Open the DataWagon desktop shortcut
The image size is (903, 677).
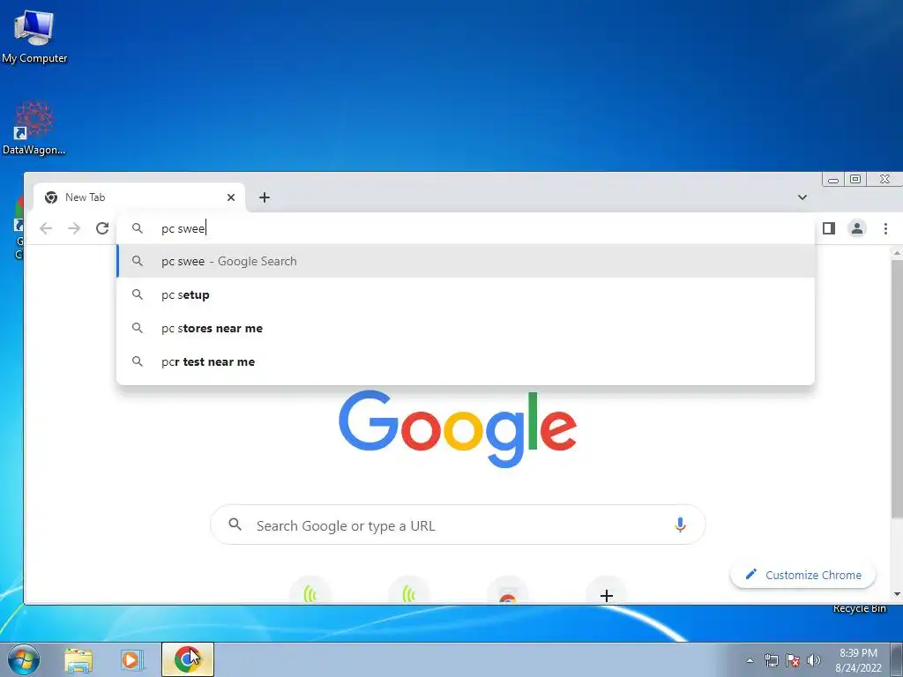pyautogui.click(x=34, y=128)
